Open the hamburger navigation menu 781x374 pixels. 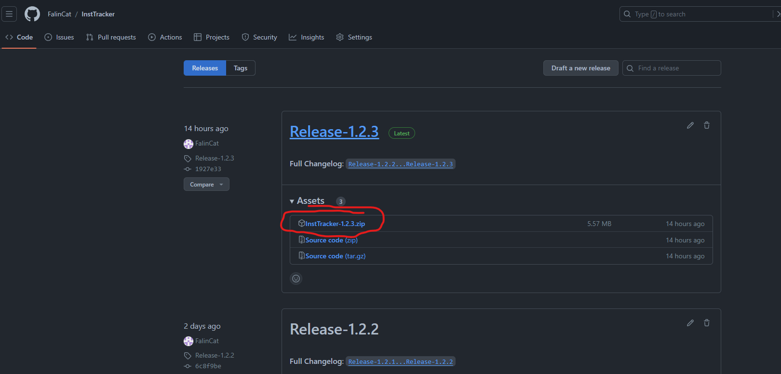pos(9,14)
